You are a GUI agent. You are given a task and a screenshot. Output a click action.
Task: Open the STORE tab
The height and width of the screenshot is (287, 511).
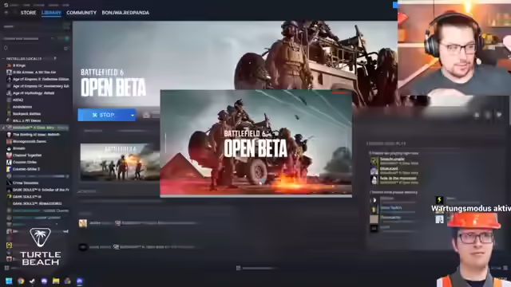[x=29, y=13]
